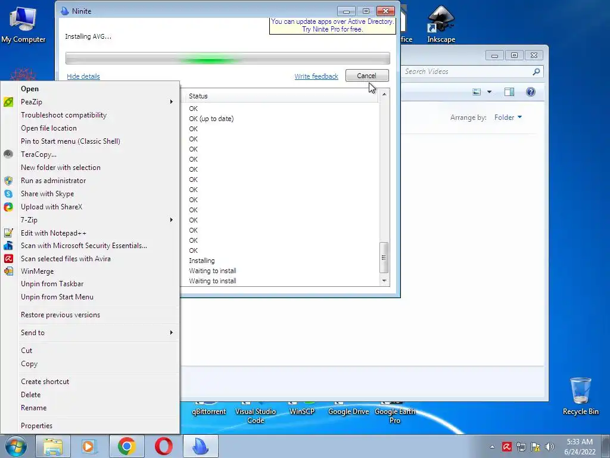Click the Avira tray icon
This screenshot has width=610, height=458.
pyautogui.click(x=506, y=447)
